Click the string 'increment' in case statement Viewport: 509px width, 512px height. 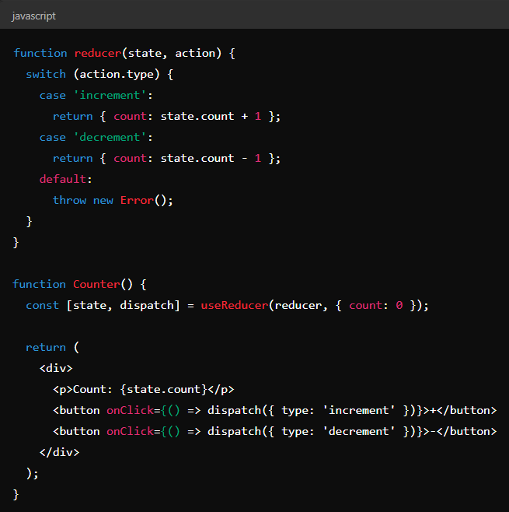(x=110, y=96)
